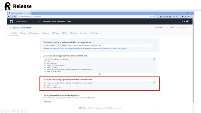Open Chrome extensions puzzle icon
This screenshot has width=201, height=113.
[183, 17]
